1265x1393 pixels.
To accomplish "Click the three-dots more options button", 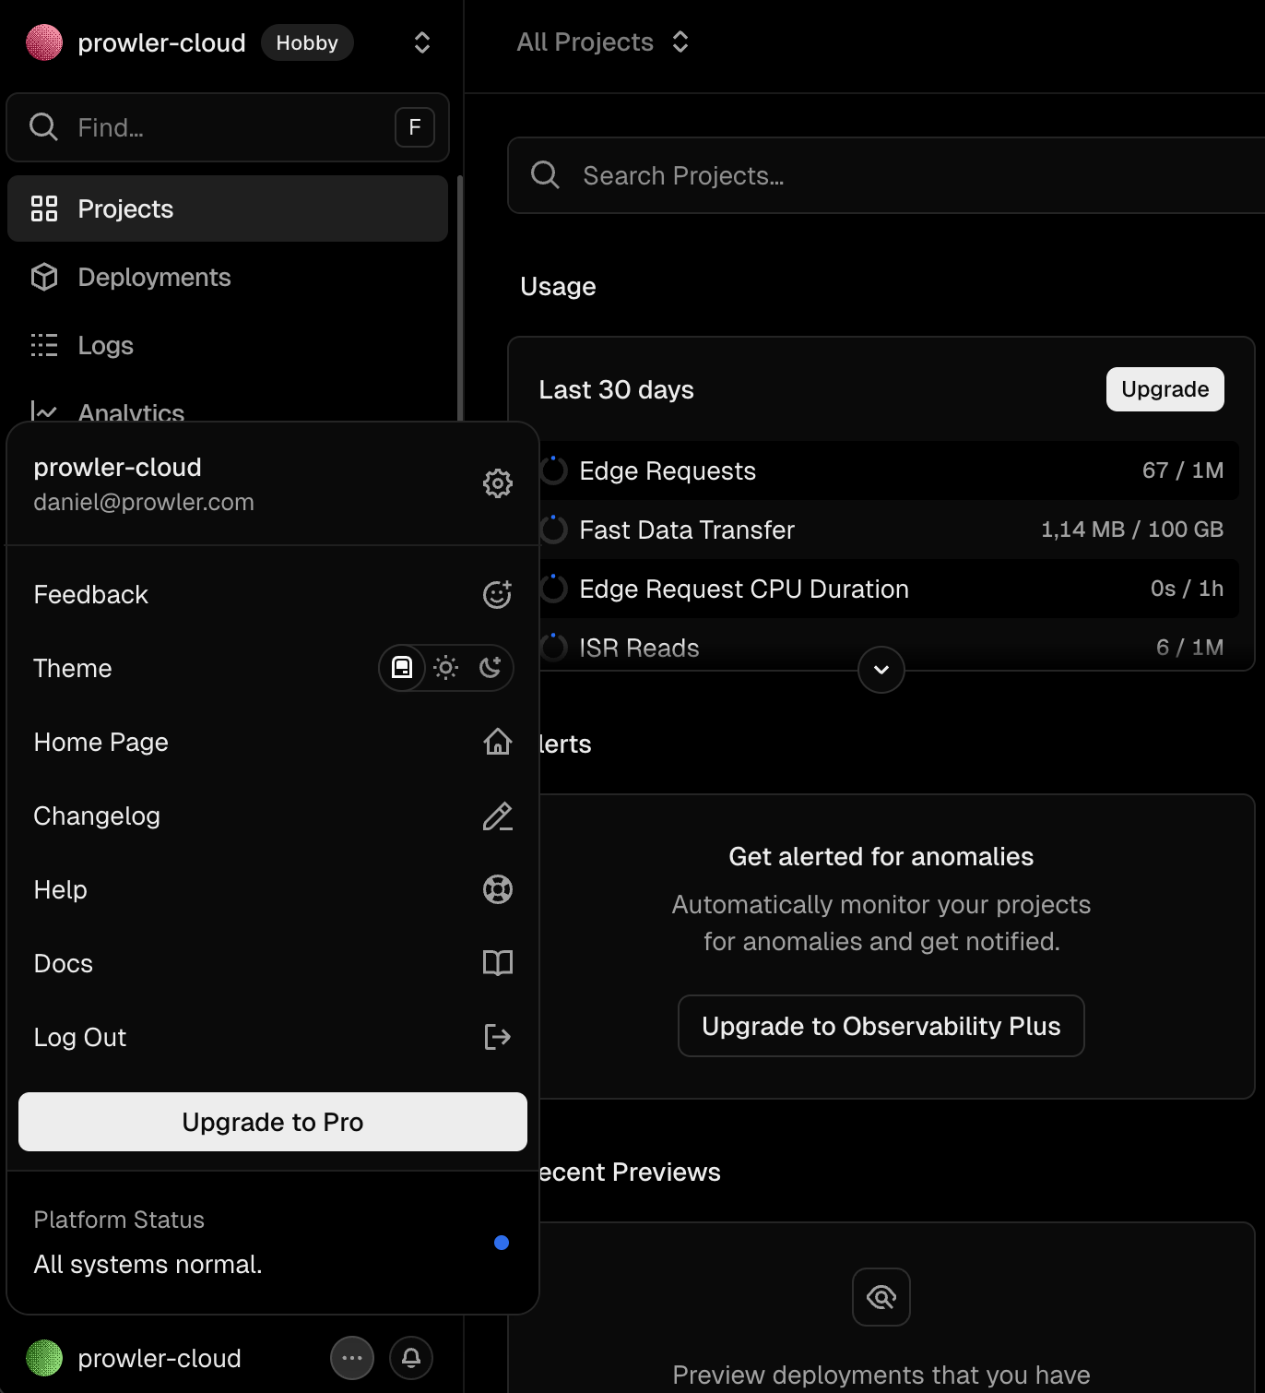I will (352, 1358).
